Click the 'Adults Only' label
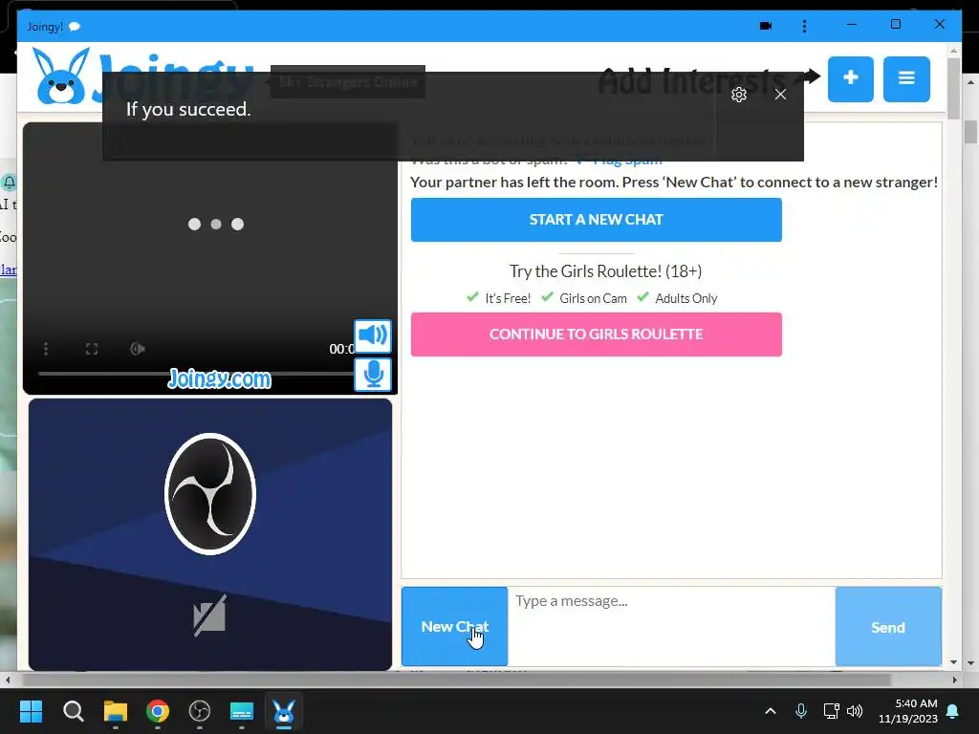979x734 pixels. (x=686, y=298)
